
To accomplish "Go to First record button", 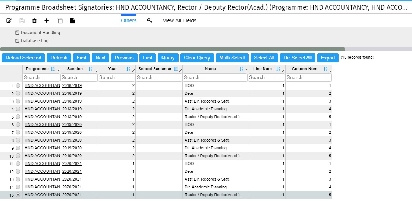I will pos(81,58).
